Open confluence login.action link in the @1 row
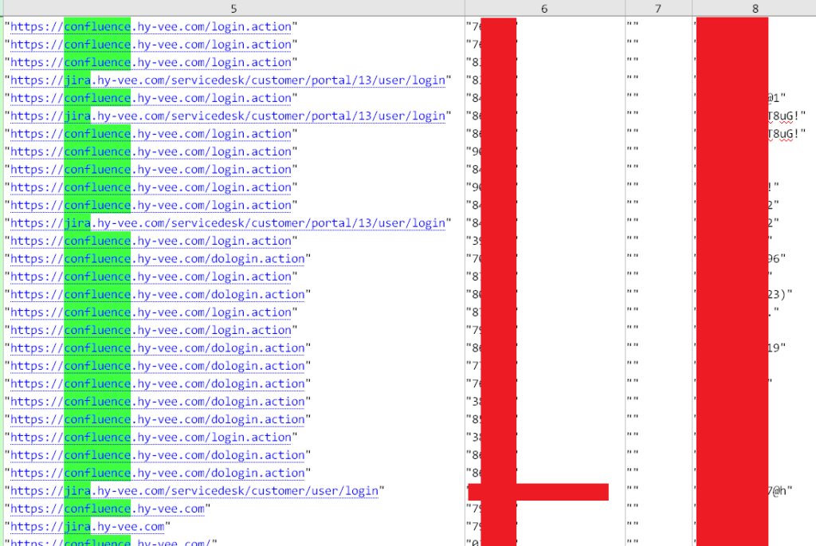Screen dimensions: 816x546 click(151, 98)
